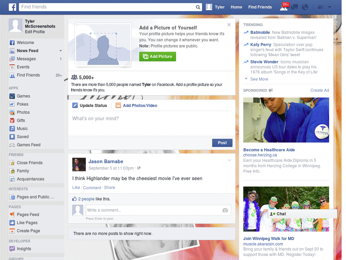Click the Saved bookmark icon
The height and width of the screenshot is (260, 346).
click(x=12, y=137)
